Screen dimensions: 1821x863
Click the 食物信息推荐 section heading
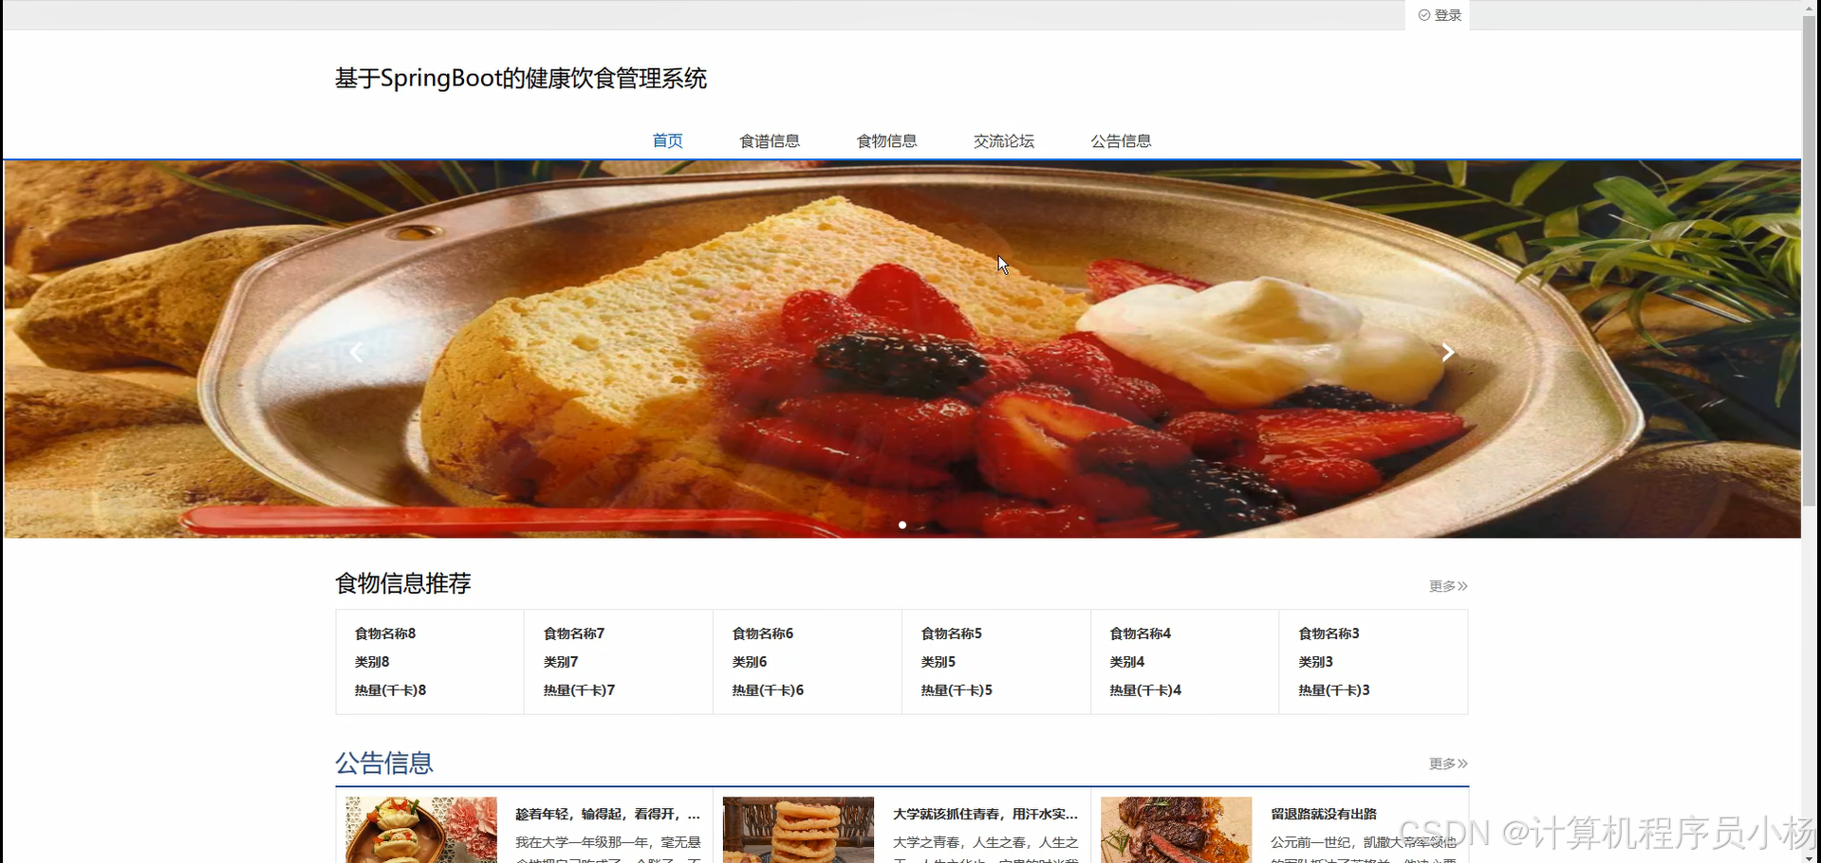[403, 583]
